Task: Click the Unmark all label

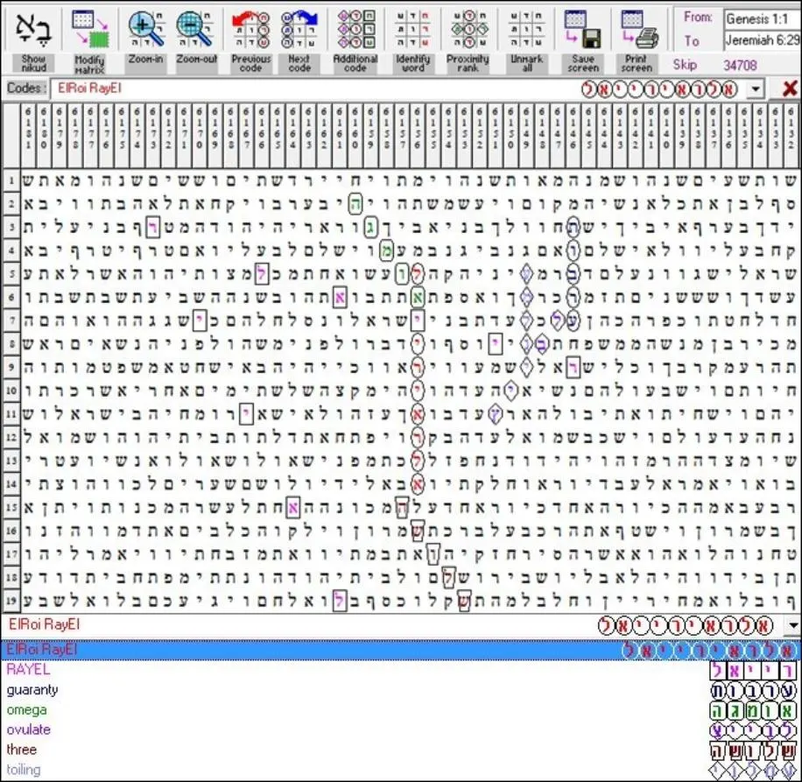Action: [527, 63]
